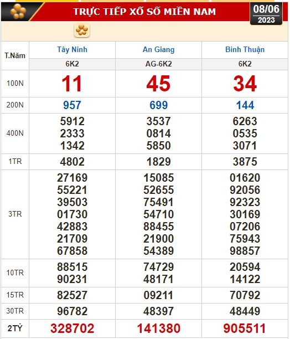
Task: Select the 1TR number 1829
Action: click(x=158, y=162)
